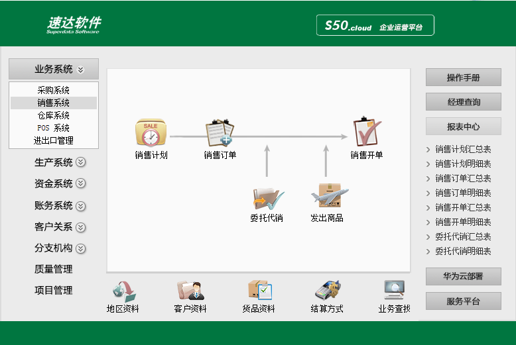This screenshot has width=516, height=345.
Task: Select 销售系统 in the menu
Action: tap(54, 103)
